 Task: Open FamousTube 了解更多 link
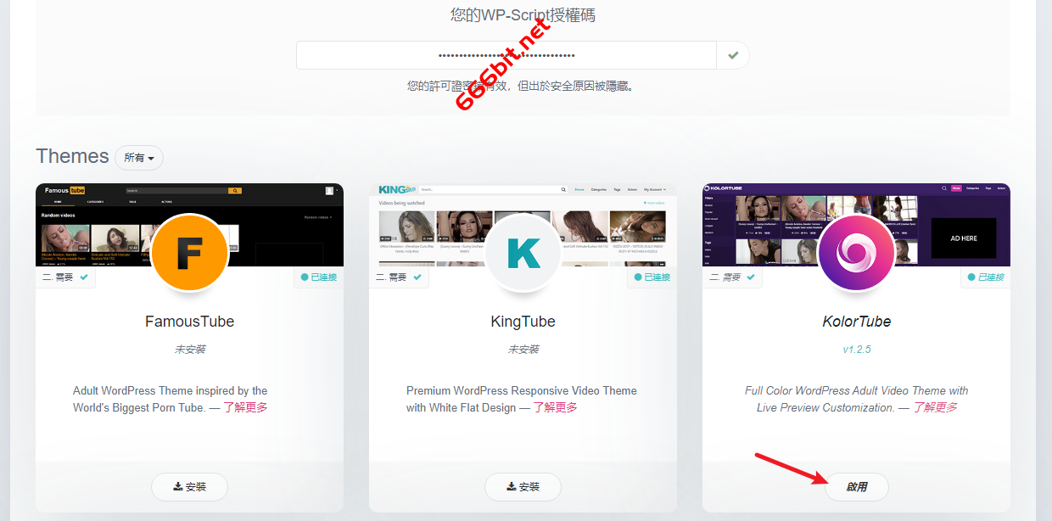point(245,407)
